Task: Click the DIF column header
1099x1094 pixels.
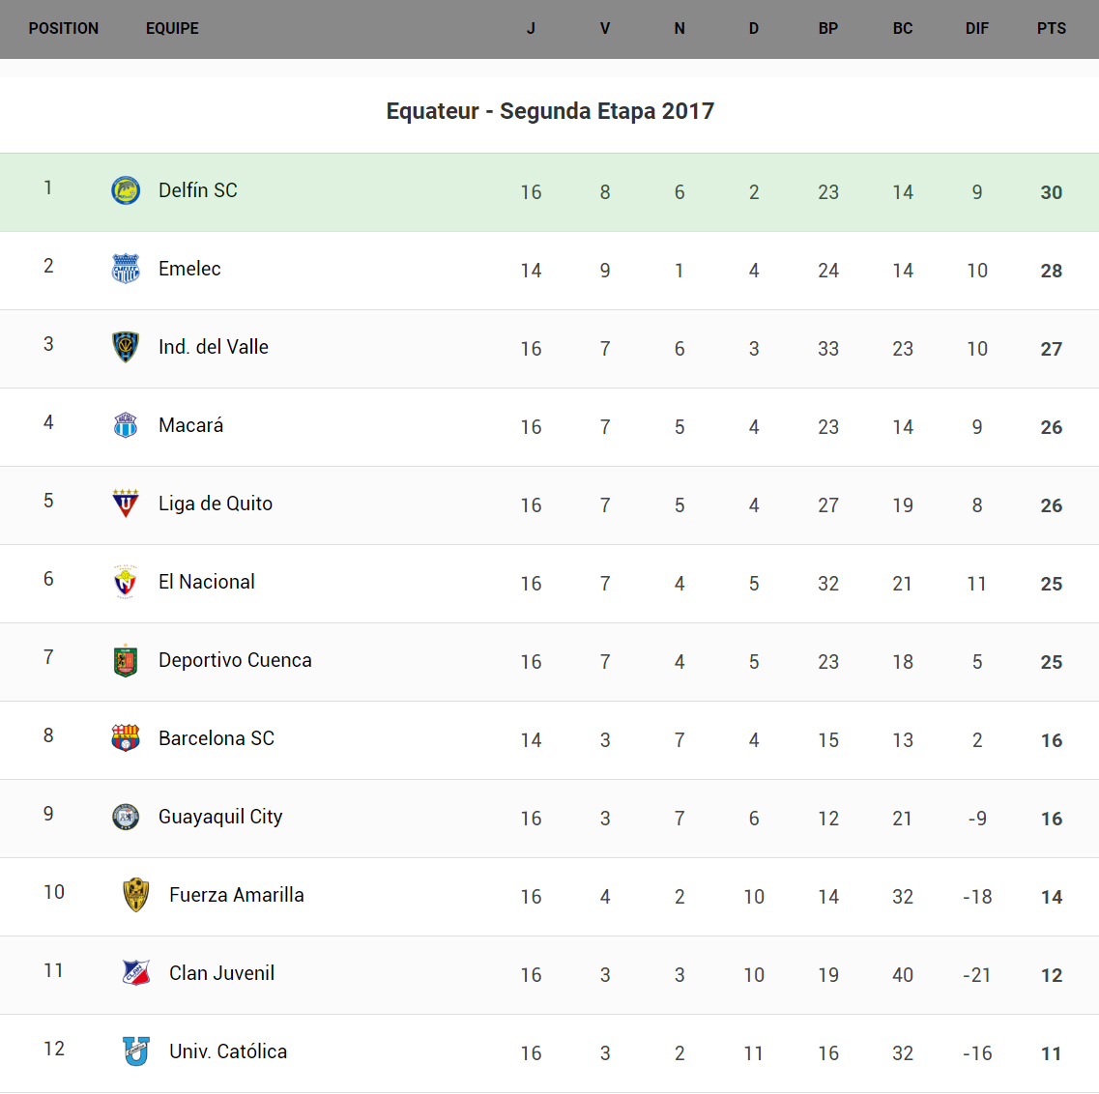Action: pyautogui.click(x=977, y=29)
